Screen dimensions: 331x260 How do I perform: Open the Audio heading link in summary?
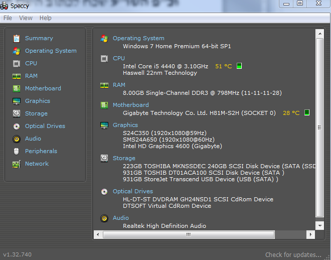[x=121, y=218]
